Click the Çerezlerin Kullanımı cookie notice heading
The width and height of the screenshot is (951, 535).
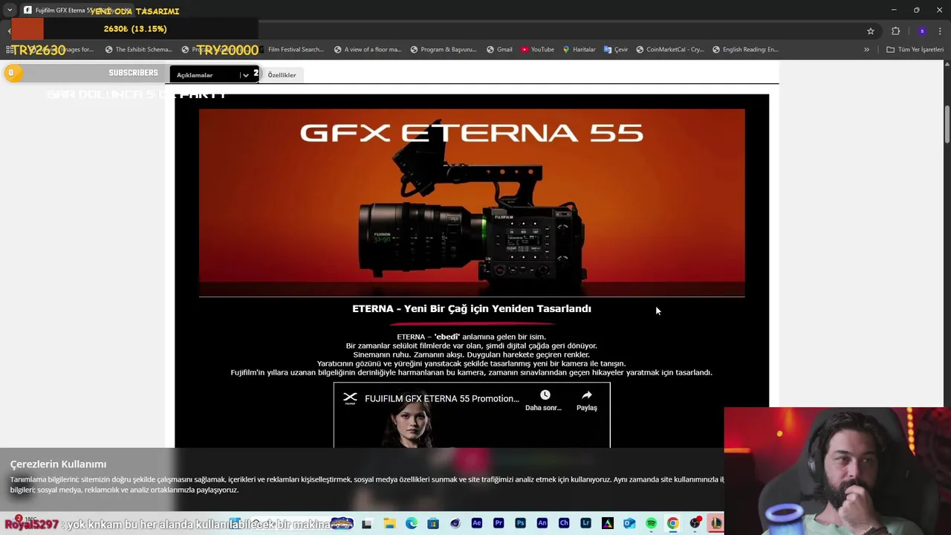click(x=58, y=464)
